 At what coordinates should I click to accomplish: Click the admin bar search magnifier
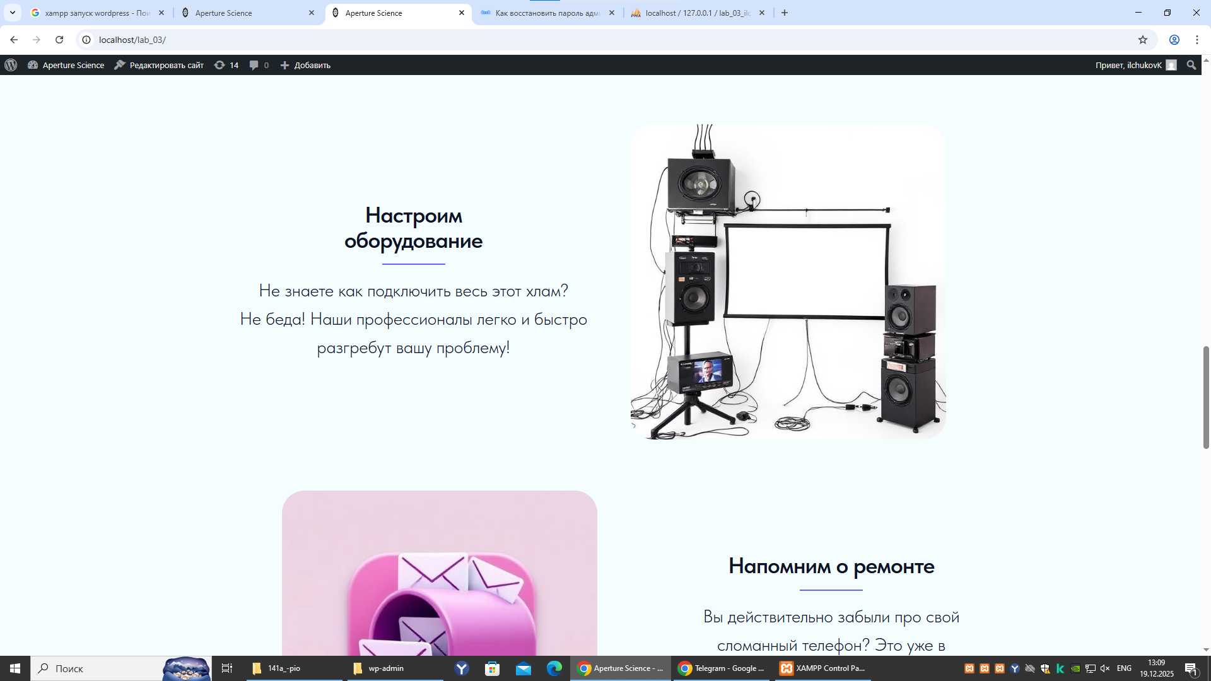pyautogui.click(x=1191, y=65)
